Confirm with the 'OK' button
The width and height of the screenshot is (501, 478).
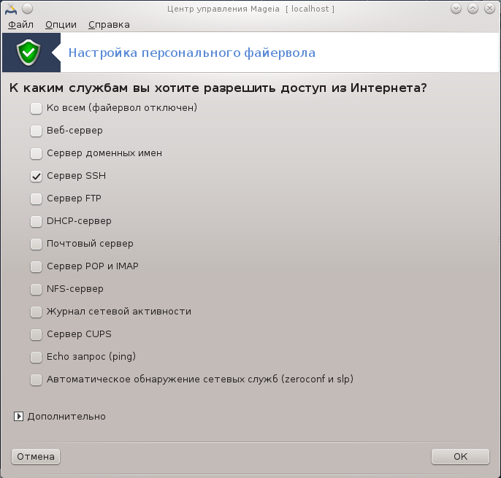tap(460, 457)
